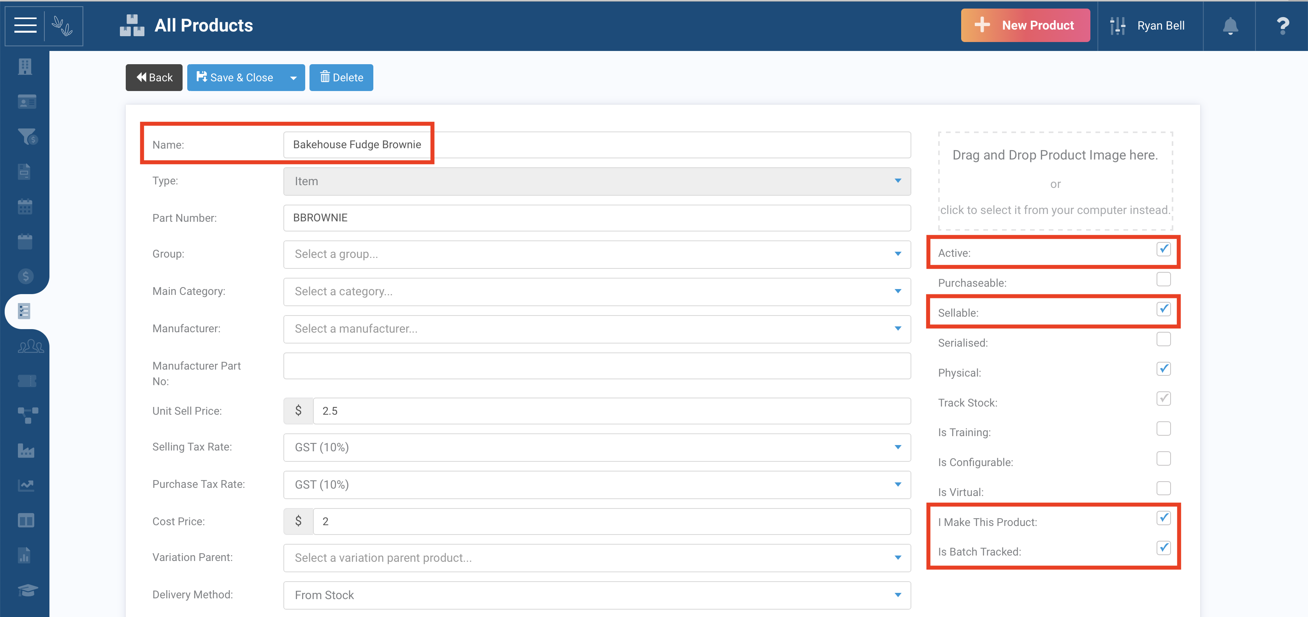The width and height of the screenshot is (1308, 617).
Task: Open the Purchase Tax Rate dropdown
Action: 597,485
